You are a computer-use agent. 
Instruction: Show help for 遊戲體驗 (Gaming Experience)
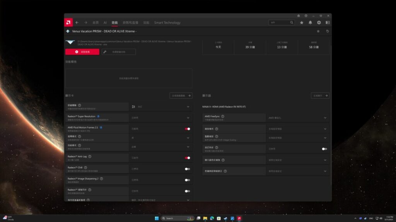[x=80, y=105]
